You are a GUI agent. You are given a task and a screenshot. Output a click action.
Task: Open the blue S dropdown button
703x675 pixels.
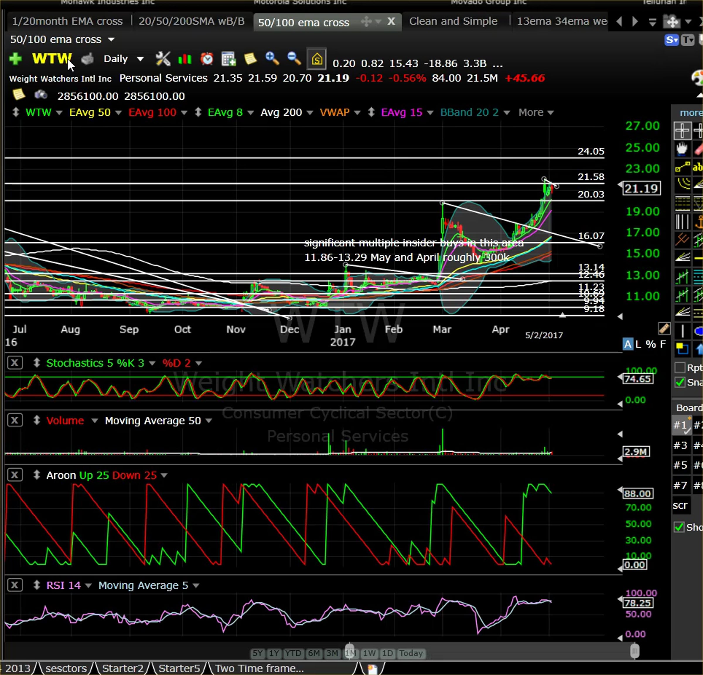(x=672, y=40)
